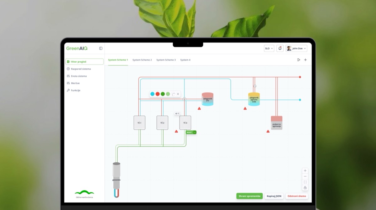Select the TČ-2 heat pump node
Screen dimensions: 376x210
[162, 123]
